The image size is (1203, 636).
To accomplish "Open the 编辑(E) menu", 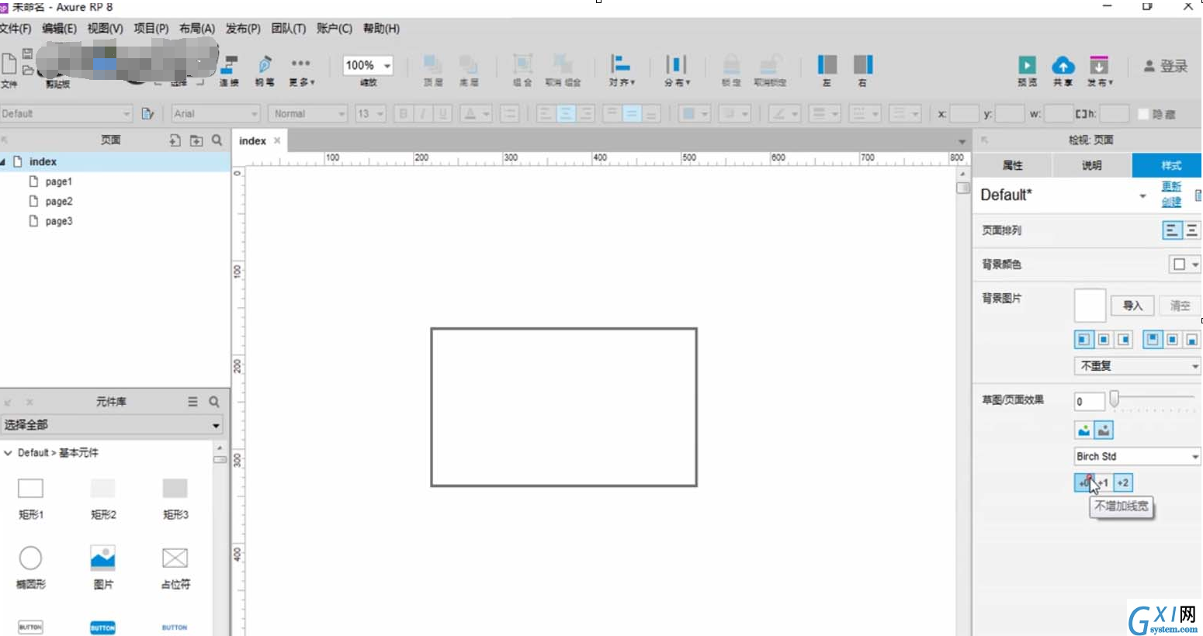I will 59,29.
